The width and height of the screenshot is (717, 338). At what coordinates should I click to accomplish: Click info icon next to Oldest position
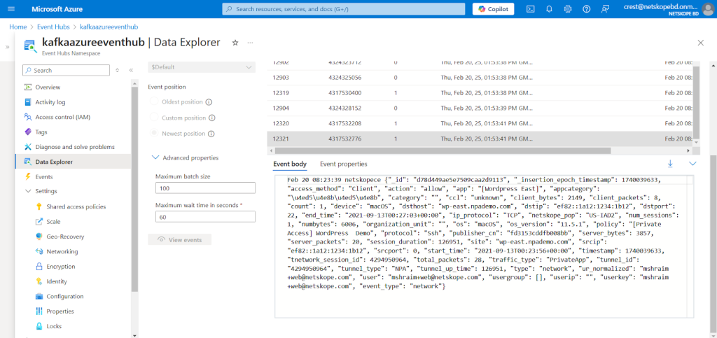pyautogui.click(x=209, y=102)
